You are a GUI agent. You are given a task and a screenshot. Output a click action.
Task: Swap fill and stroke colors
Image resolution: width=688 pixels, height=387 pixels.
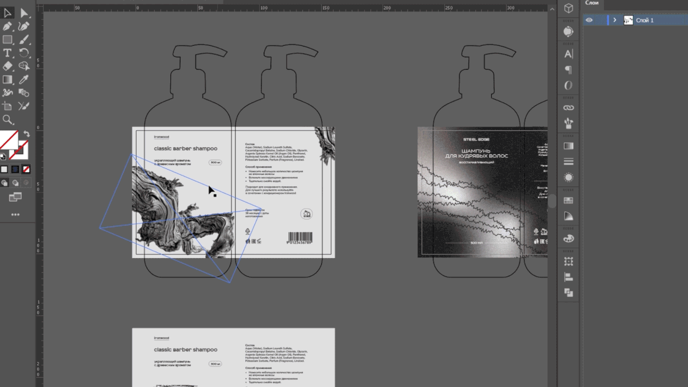[x=26, y=134]
